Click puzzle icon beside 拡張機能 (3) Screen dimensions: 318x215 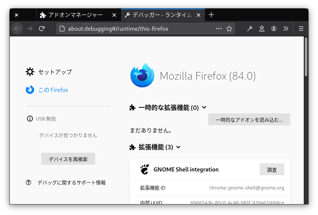coord(133,147)
